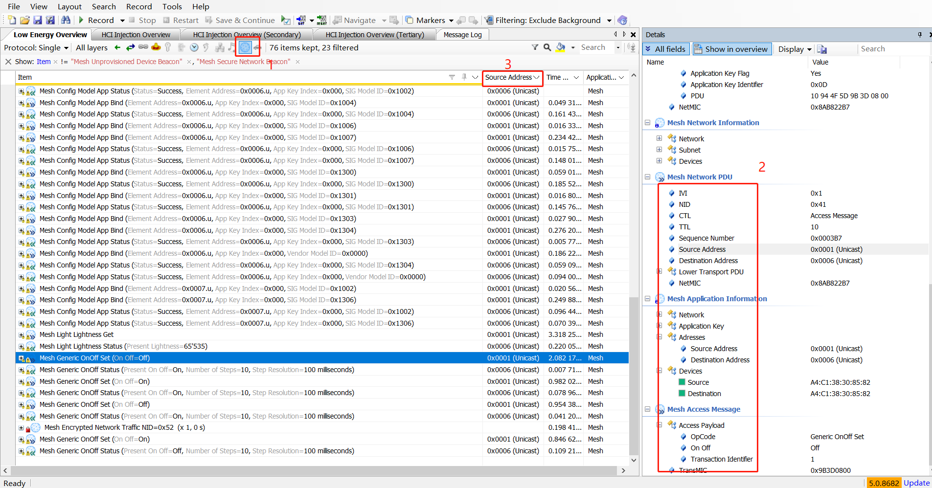
Task: Click the Markers icon
Action: point(409,20)
